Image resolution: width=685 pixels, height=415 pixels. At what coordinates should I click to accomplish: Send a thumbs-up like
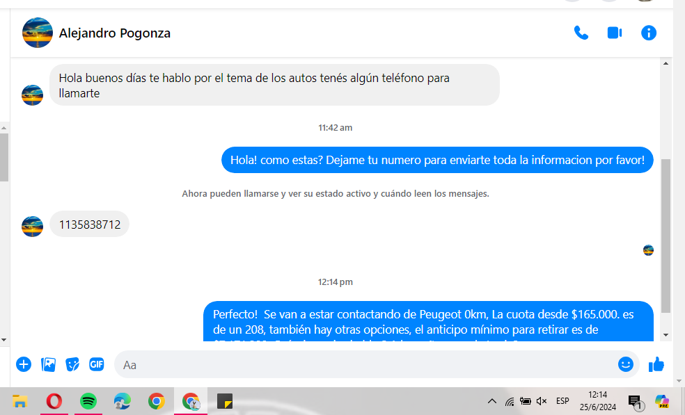656,364
